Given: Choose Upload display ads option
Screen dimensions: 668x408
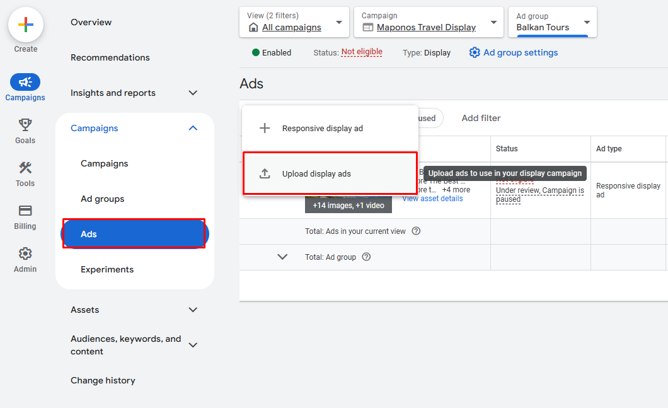Looking at the screenshot, I should (x=330, y=173).
